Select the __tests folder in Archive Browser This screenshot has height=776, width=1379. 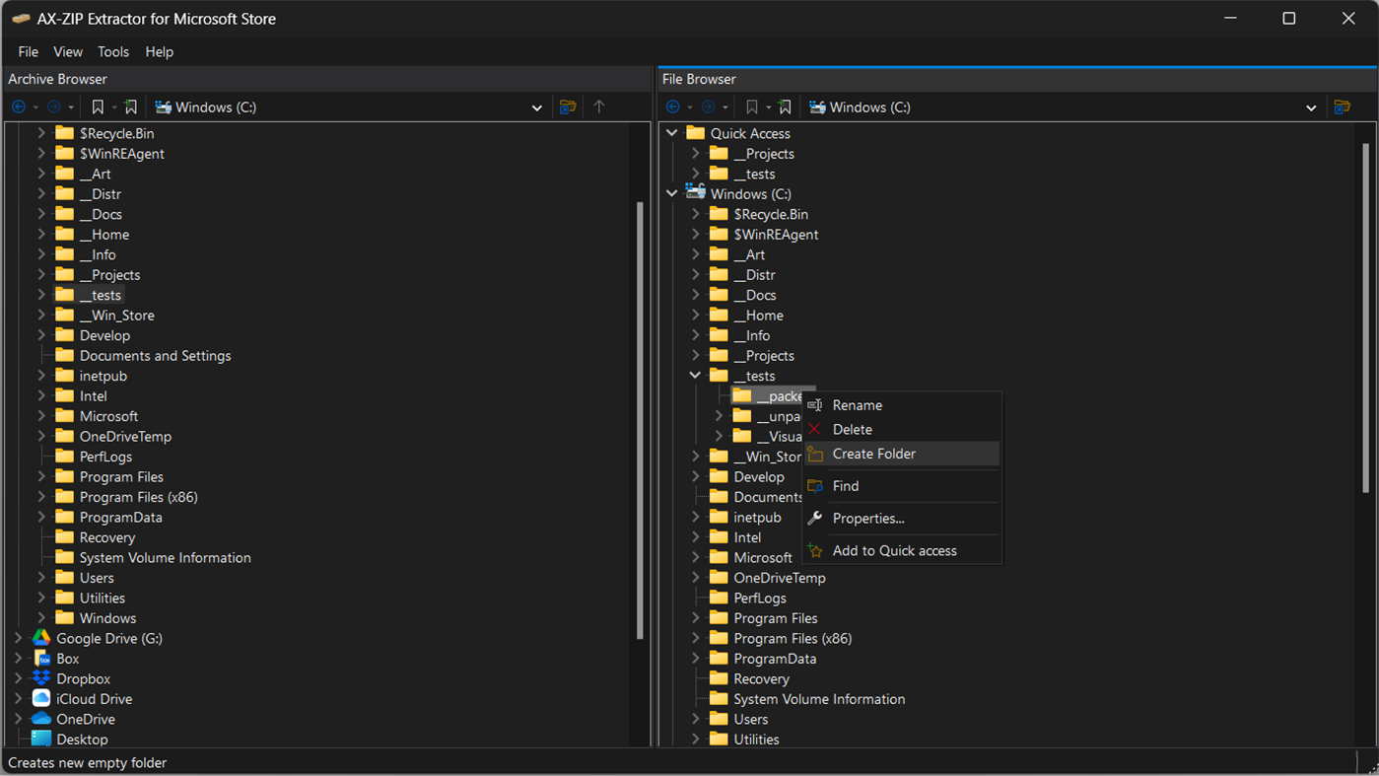100,294
